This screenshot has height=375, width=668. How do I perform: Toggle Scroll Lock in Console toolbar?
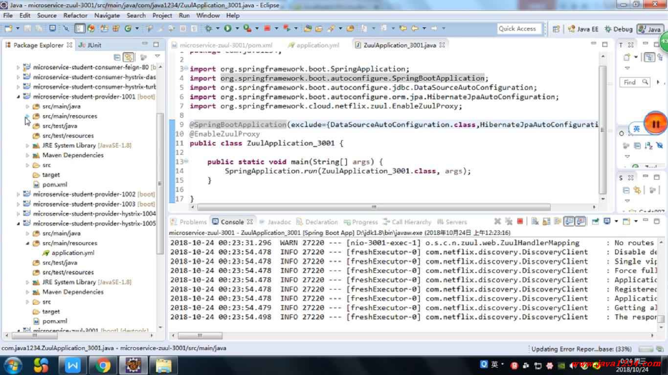546,222
